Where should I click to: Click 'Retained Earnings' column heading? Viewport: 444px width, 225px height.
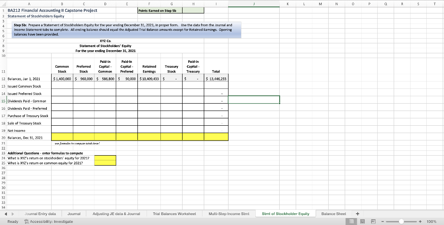tap(149, 69)
